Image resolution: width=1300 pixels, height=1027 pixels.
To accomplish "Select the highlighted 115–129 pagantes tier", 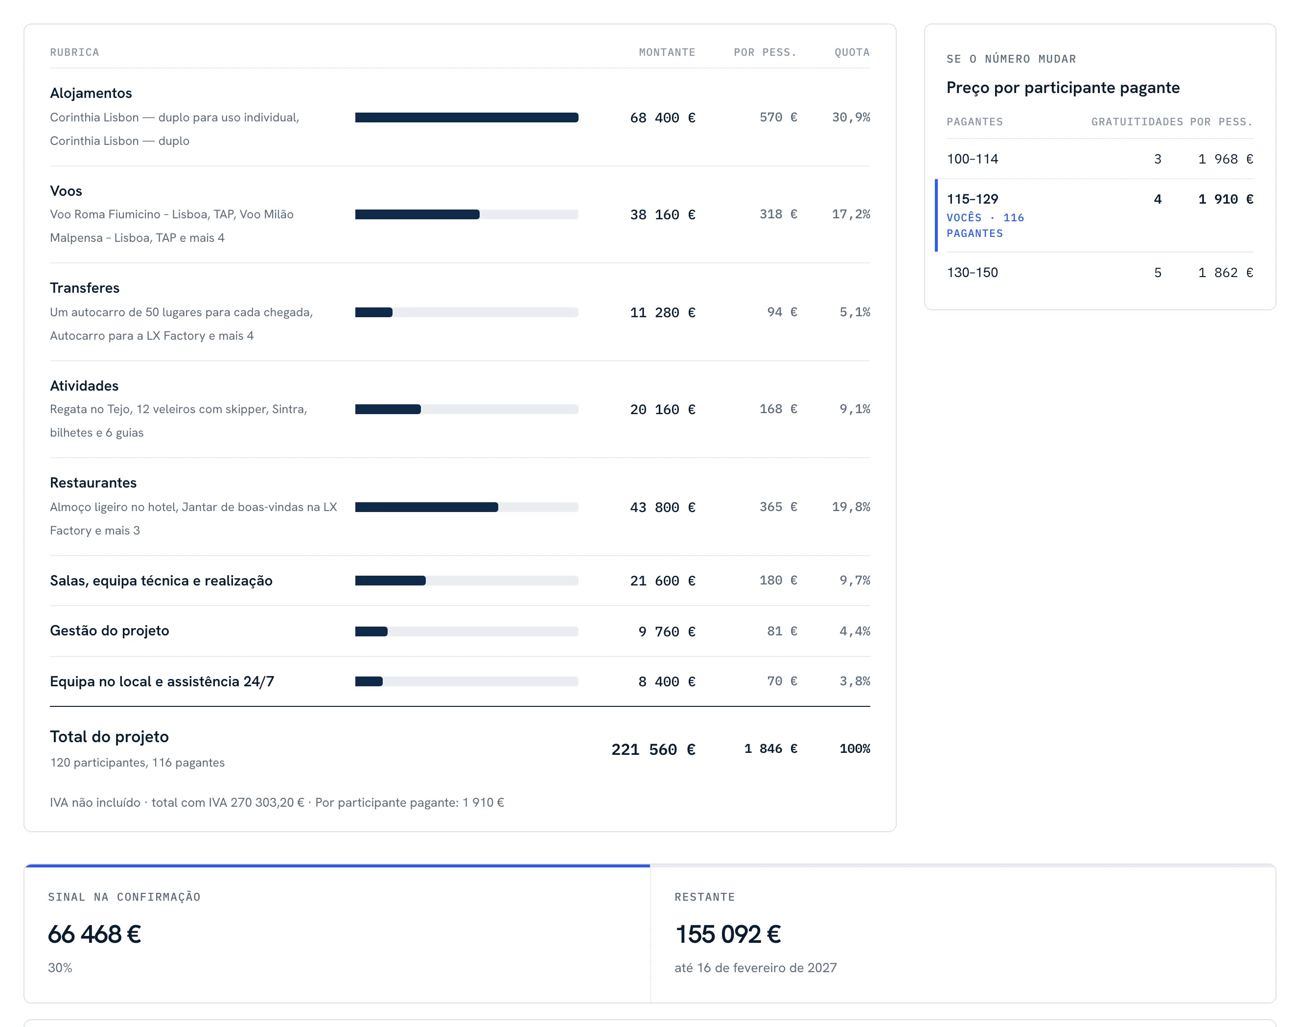I will (x=1100, y=215).
